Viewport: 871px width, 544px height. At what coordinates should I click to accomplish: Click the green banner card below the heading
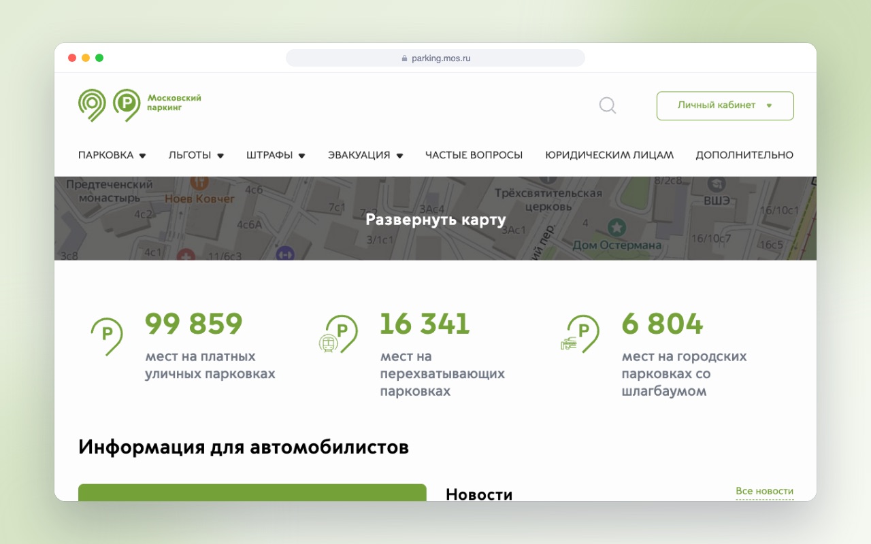(x=252, y=493)
